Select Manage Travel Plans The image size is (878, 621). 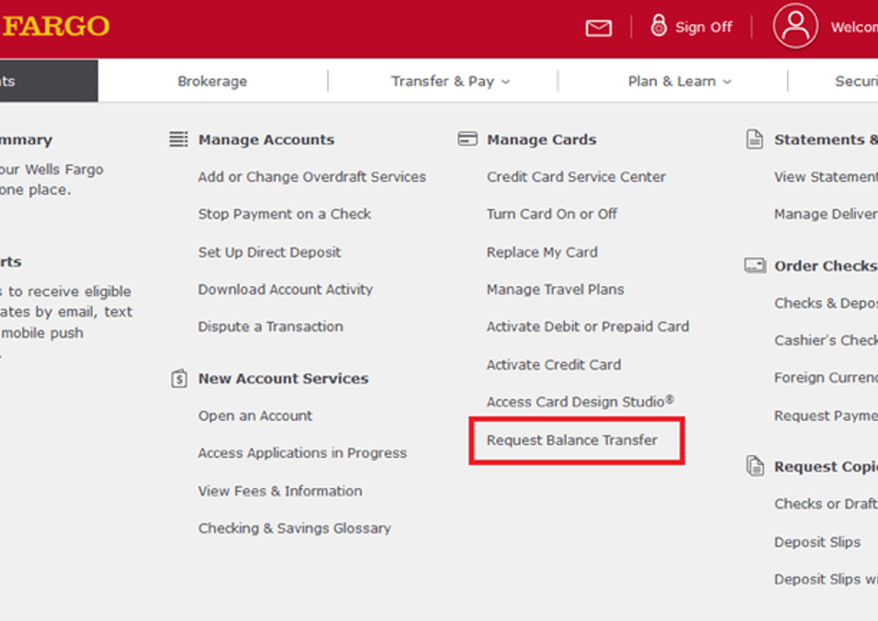[555, 289]
